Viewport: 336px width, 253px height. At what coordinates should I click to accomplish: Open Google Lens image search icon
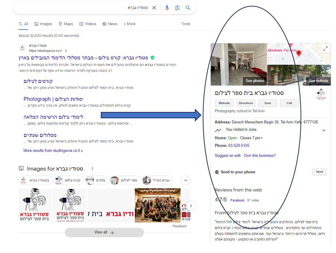coord(177,8)
